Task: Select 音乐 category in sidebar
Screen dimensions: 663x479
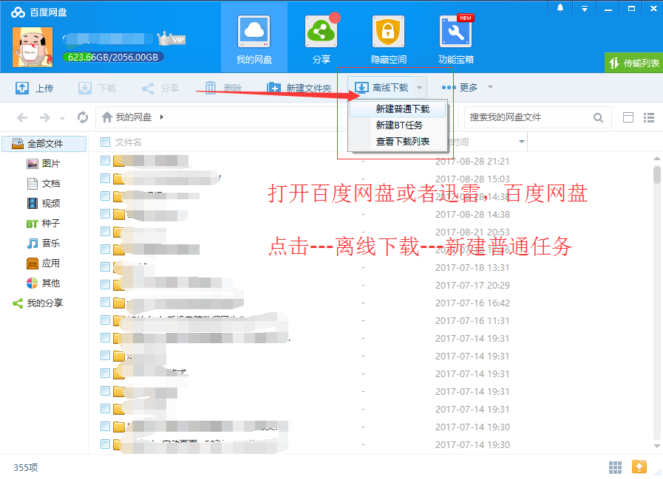Action: point(44,243)
